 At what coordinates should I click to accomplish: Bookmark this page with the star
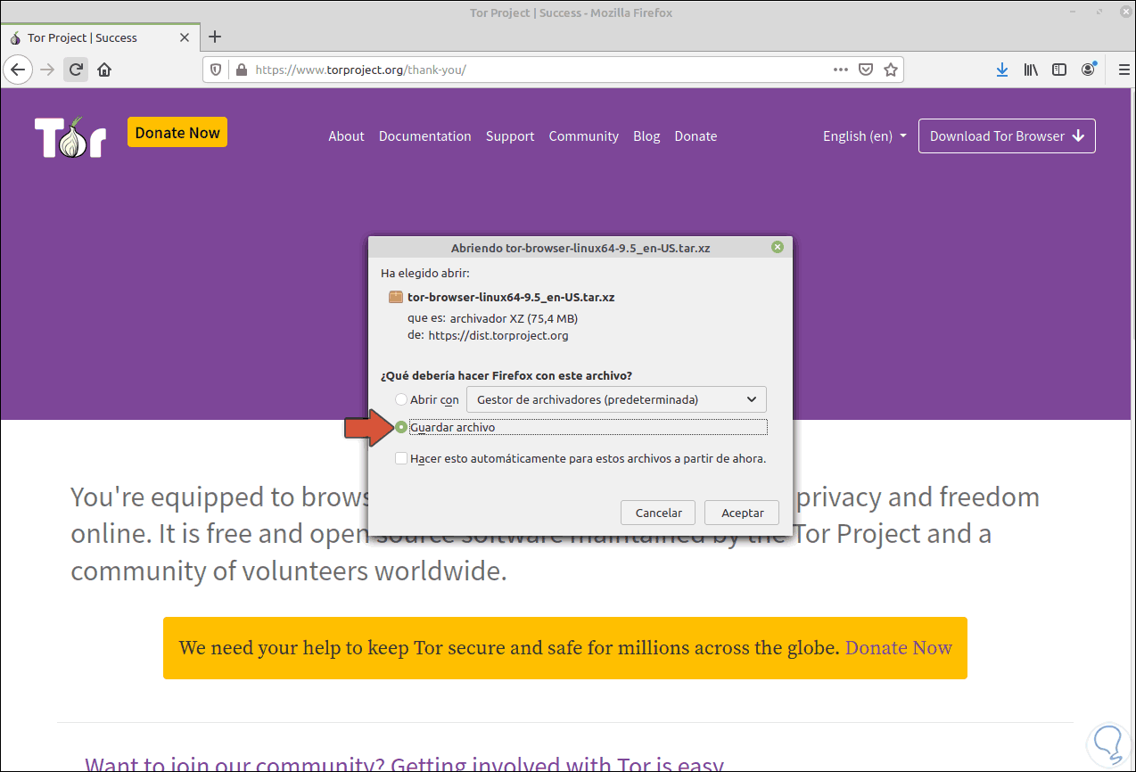click(x=890, y=70)
